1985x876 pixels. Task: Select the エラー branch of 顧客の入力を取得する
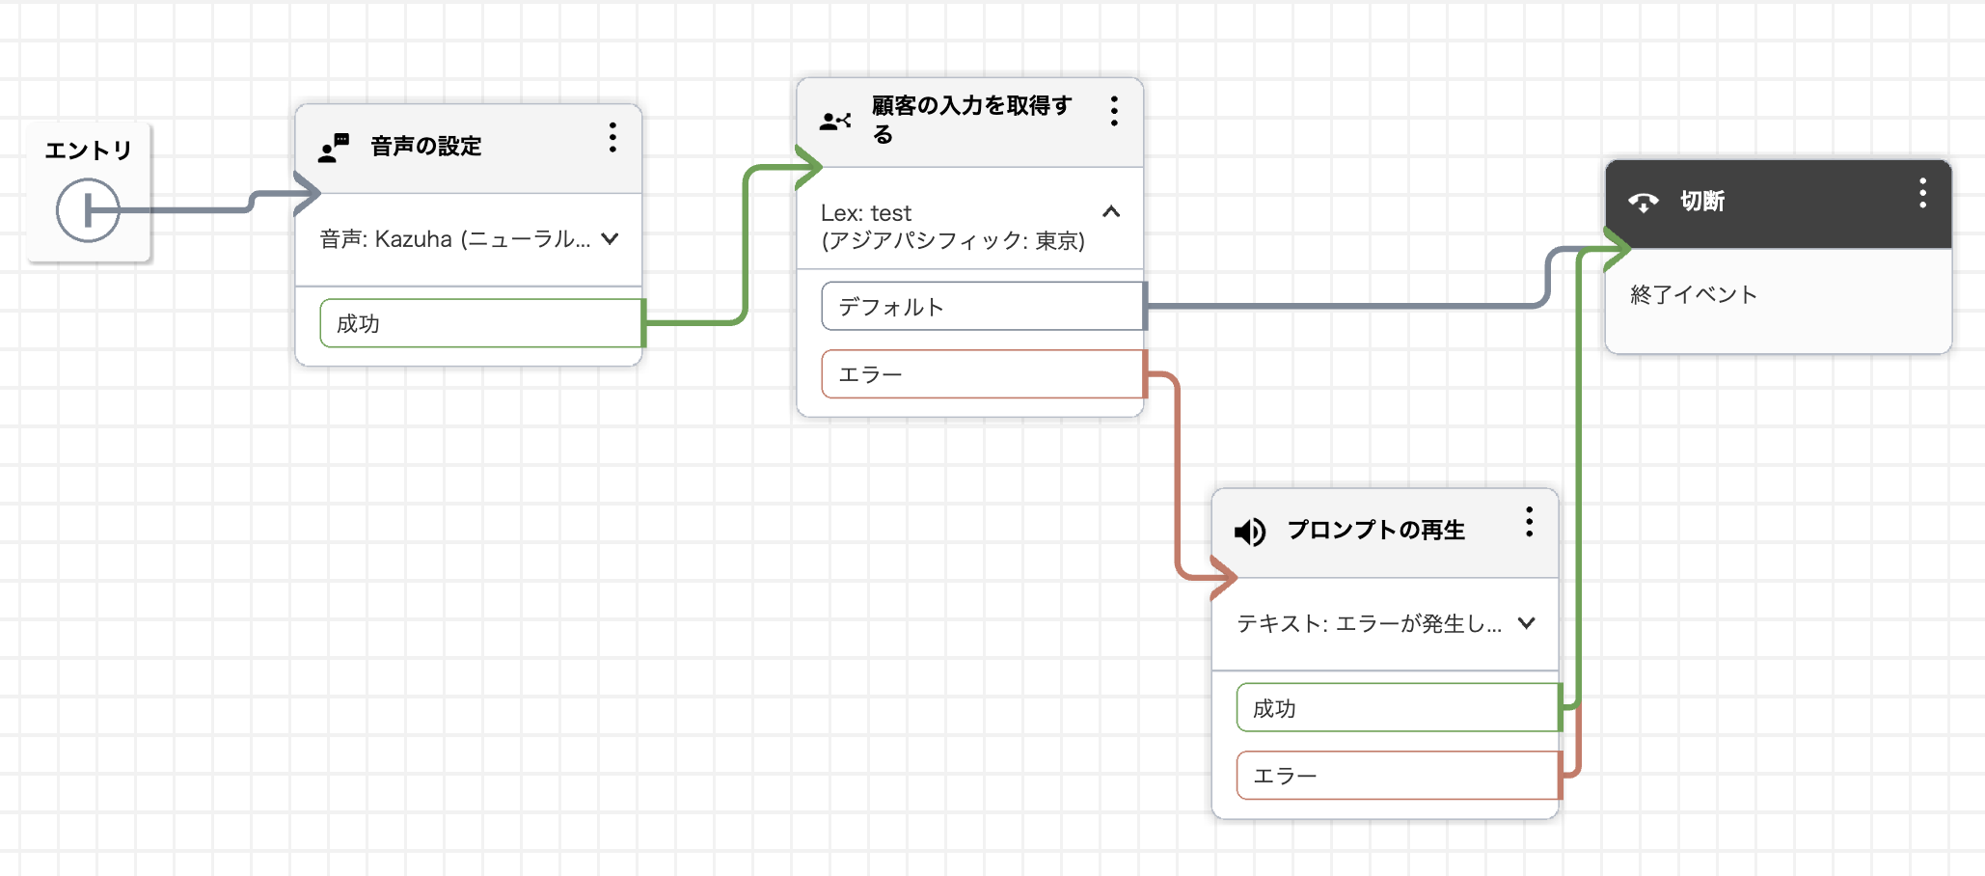click(983, 374)
